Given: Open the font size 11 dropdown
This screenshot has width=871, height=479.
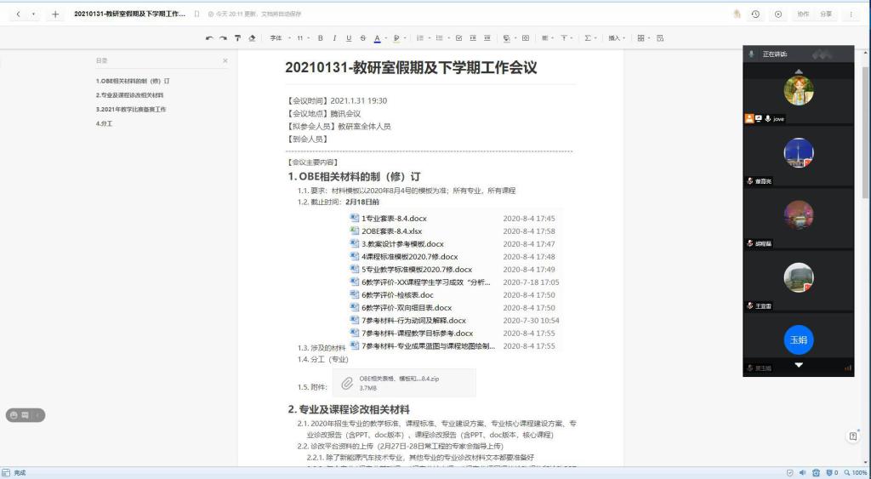Looking at the screenshot, I should [x=302, y=38].
